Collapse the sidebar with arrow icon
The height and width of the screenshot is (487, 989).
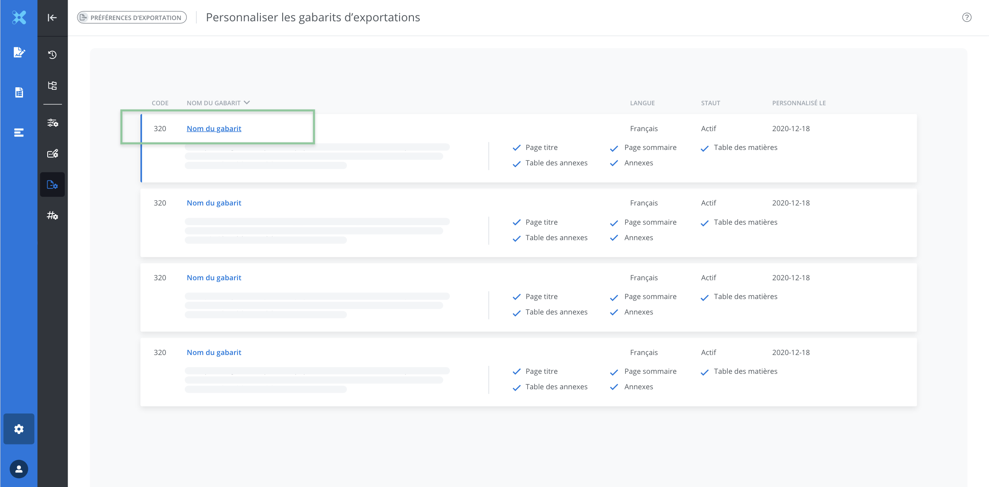tap(52, 18)
